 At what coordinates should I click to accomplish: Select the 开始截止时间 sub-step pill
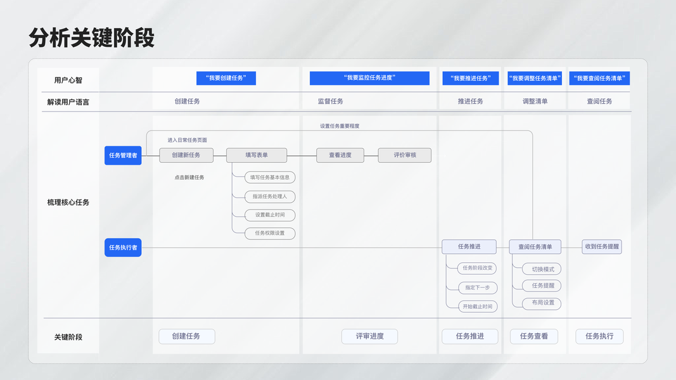478,307
